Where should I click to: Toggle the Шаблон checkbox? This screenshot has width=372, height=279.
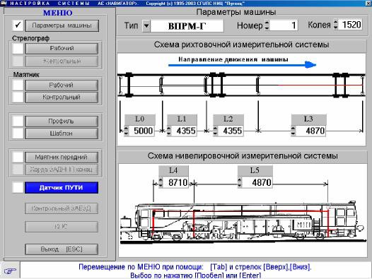(x=18, y=133)
